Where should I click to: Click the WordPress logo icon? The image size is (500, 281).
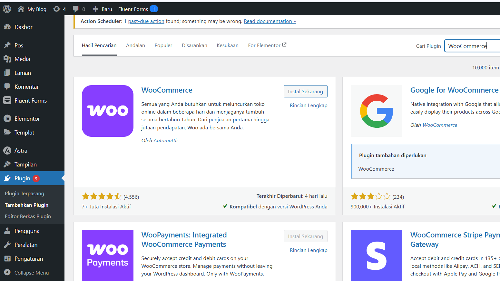7,9
